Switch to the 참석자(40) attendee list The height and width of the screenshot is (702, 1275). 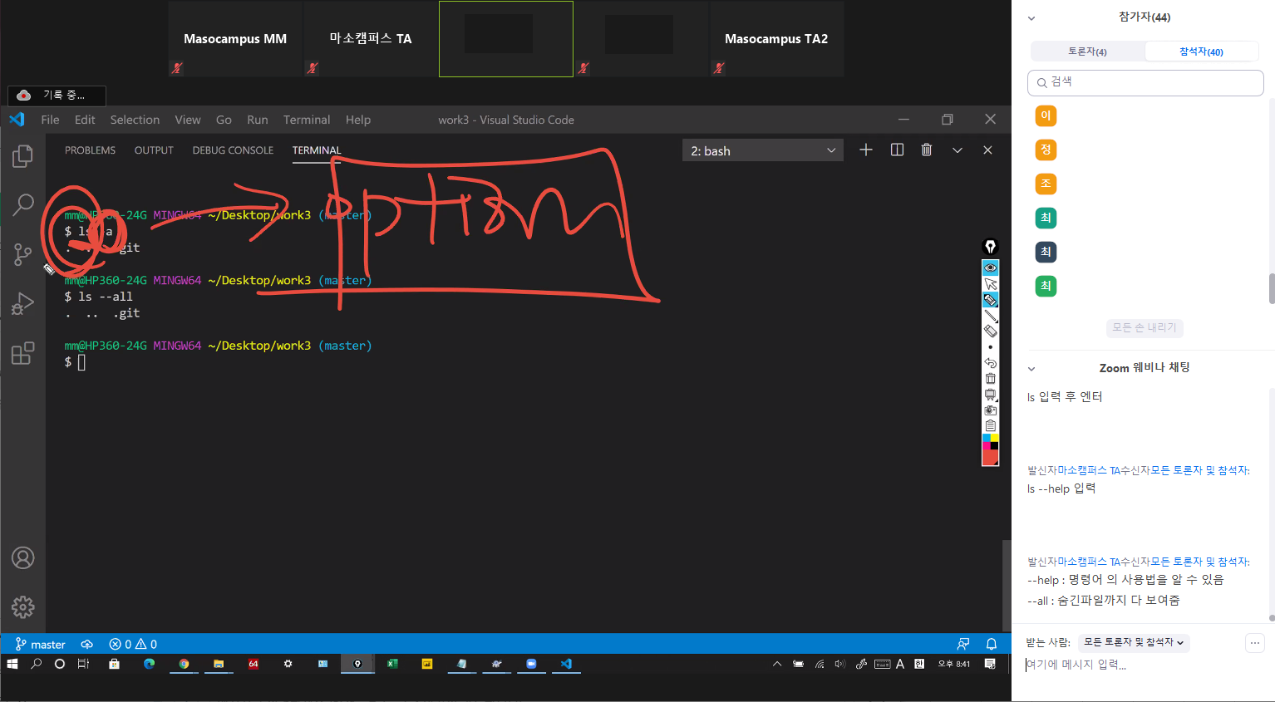pos(1201,52)
